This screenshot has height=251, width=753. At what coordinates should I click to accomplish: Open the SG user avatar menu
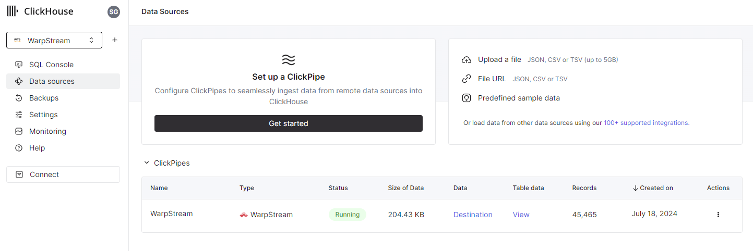click(113, 12)
